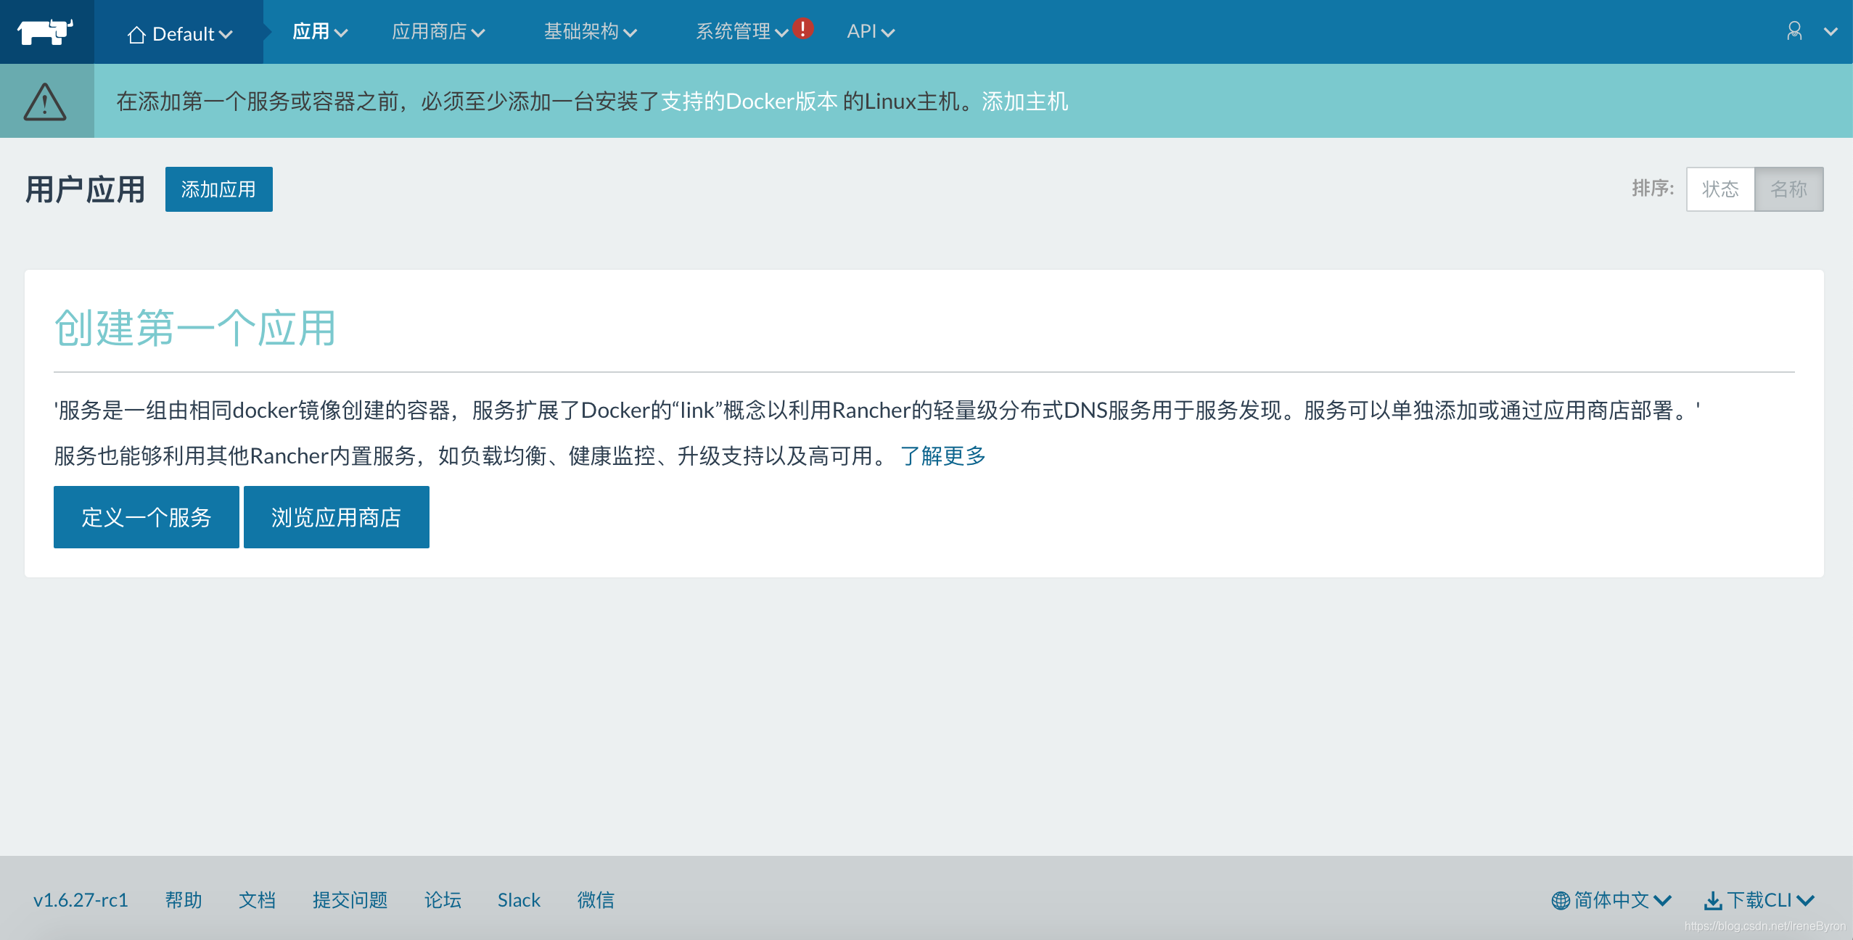Click the Rancher cow logo
Screen dimensions: 1853x940
(x=46, y=32)
